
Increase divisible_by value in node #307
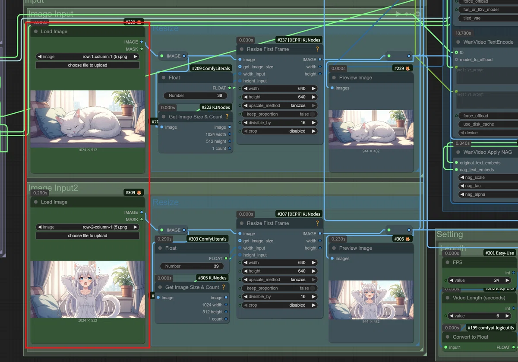tap(314, 297)
